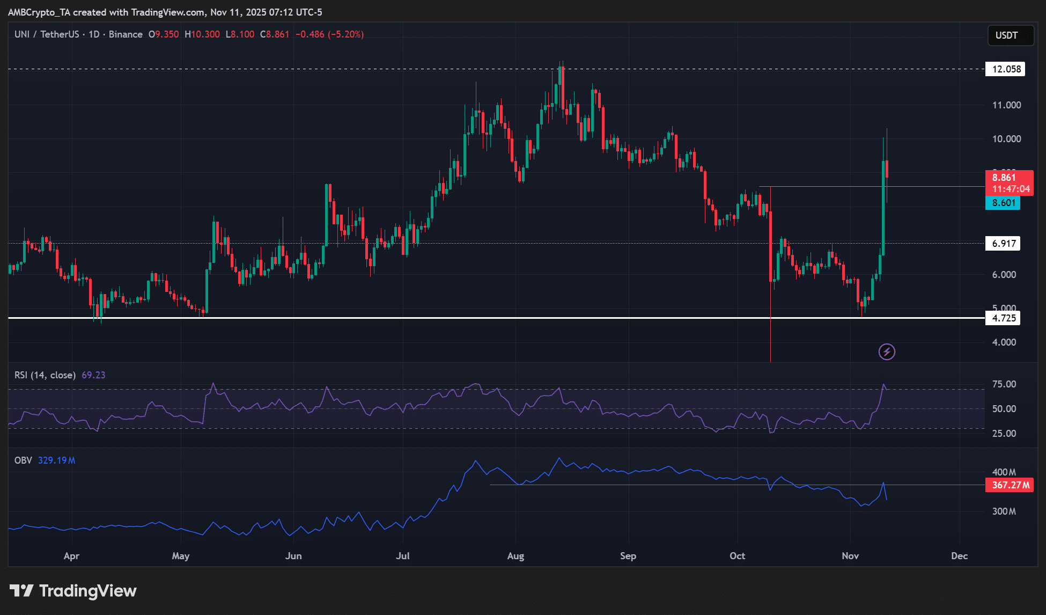Viewport: 1046px width, 615px height.
Task: Click the Binance exchange label
Action: click(x=126, y=34)
